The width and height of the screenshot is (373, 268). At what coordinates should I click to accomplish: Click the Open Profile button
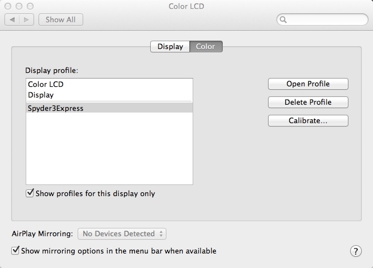[x=308, y=84]
